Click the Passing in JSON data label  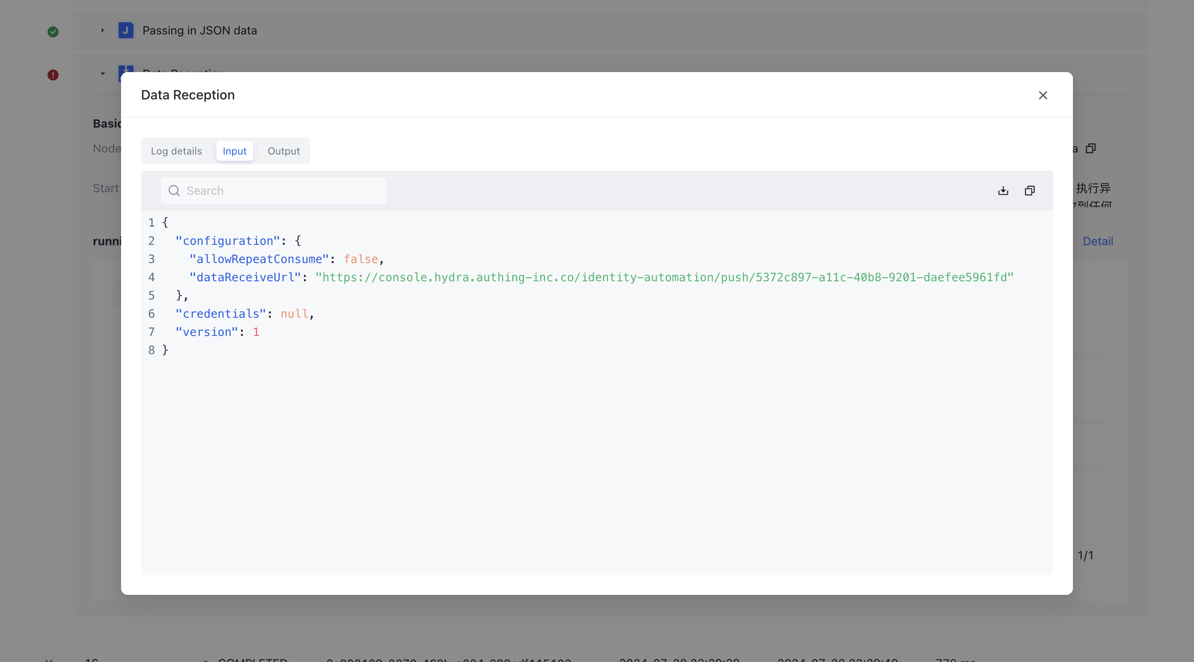(199, 31)
